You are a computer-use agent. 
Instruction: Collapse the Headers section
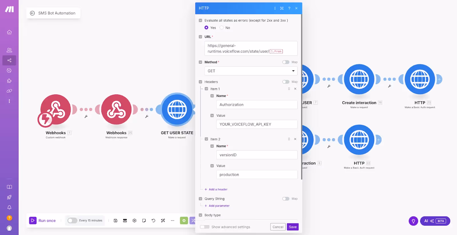point(201,82)
